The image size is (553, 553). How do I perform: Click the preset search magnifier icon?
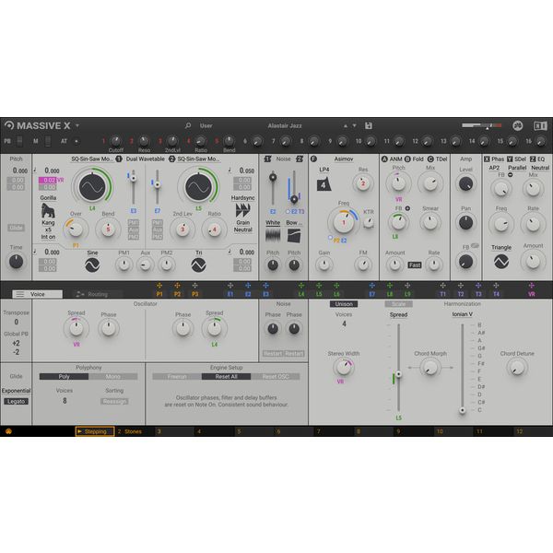coord(188,125)
